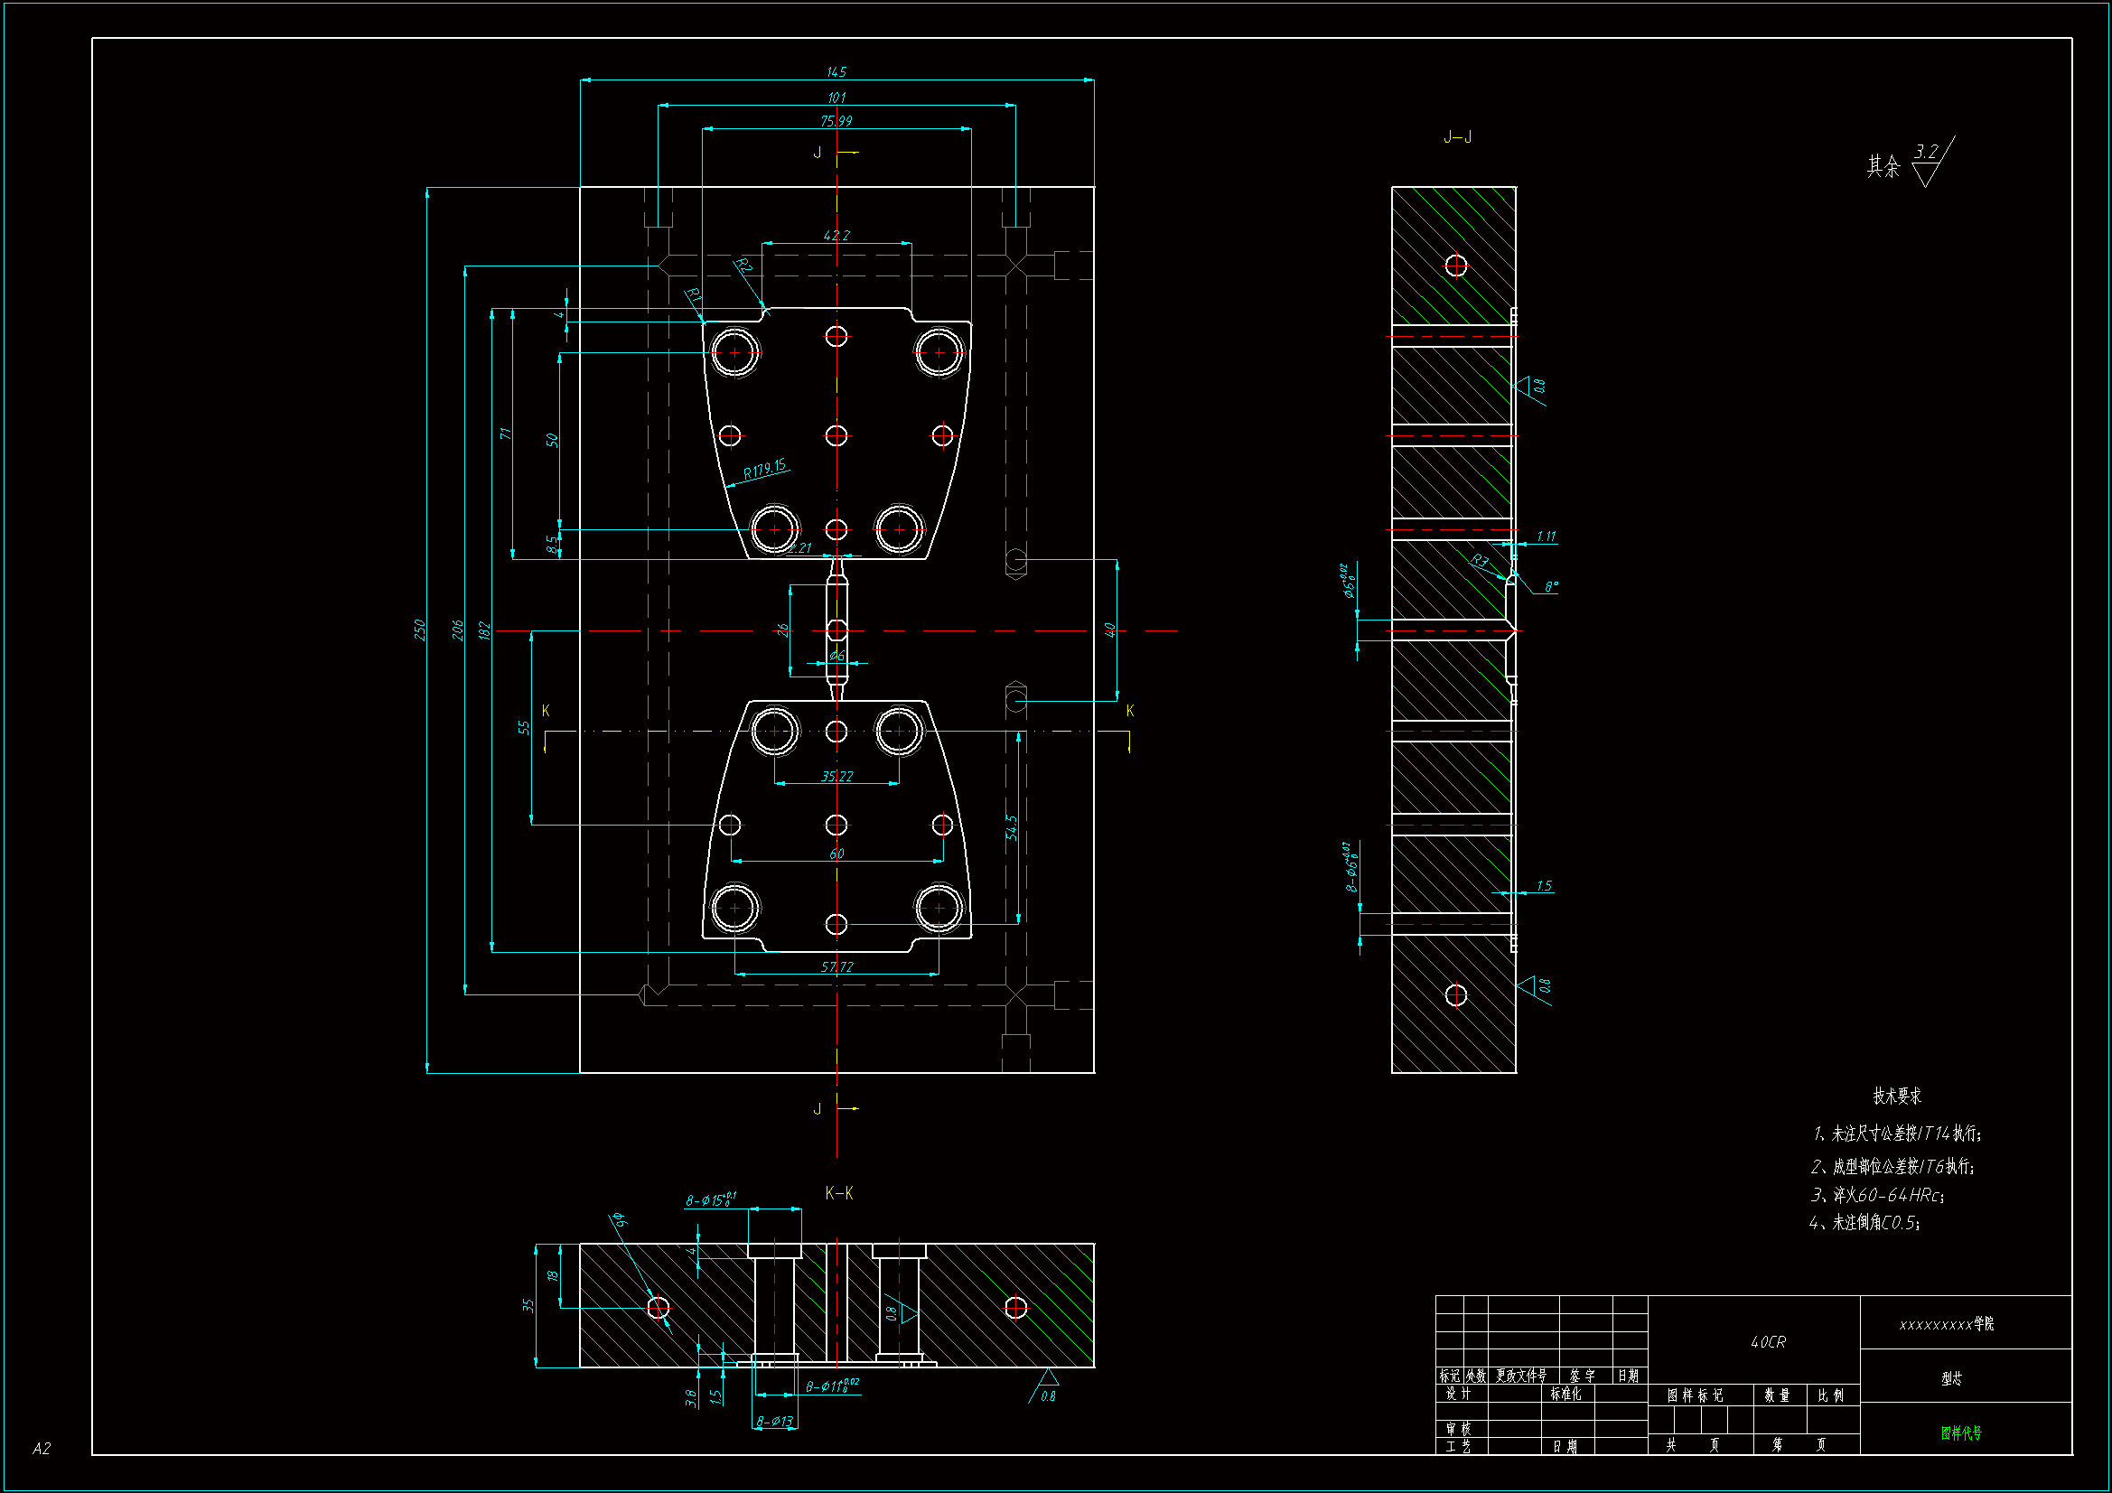Select the green 图样代号 label
The image size is (2112, 1493).
click(1961, 1432)
